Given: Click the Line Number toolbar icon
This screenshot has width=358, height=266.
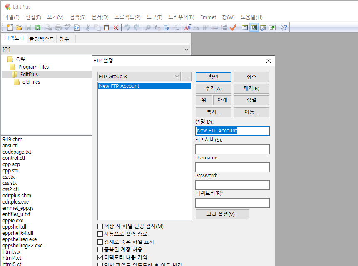Looking at the screenshot, I should [224, 27].
